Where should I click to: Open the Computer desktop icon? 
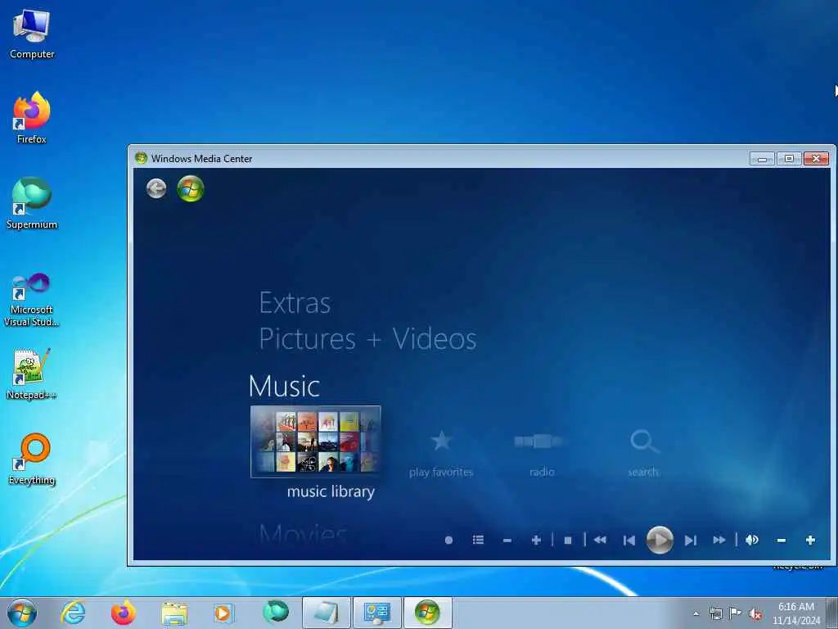pyautogui.click(x=32, y=34)
